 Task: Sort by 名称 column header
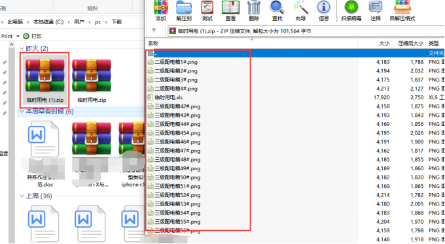[153, 43]
